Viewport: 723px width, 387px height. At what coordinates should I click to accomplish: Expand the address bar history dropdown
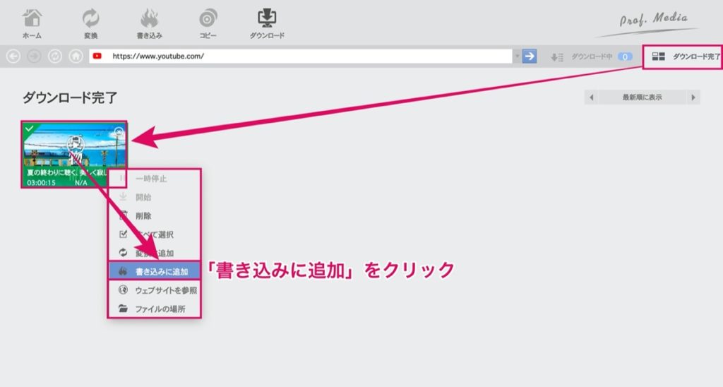coord(517,56)
